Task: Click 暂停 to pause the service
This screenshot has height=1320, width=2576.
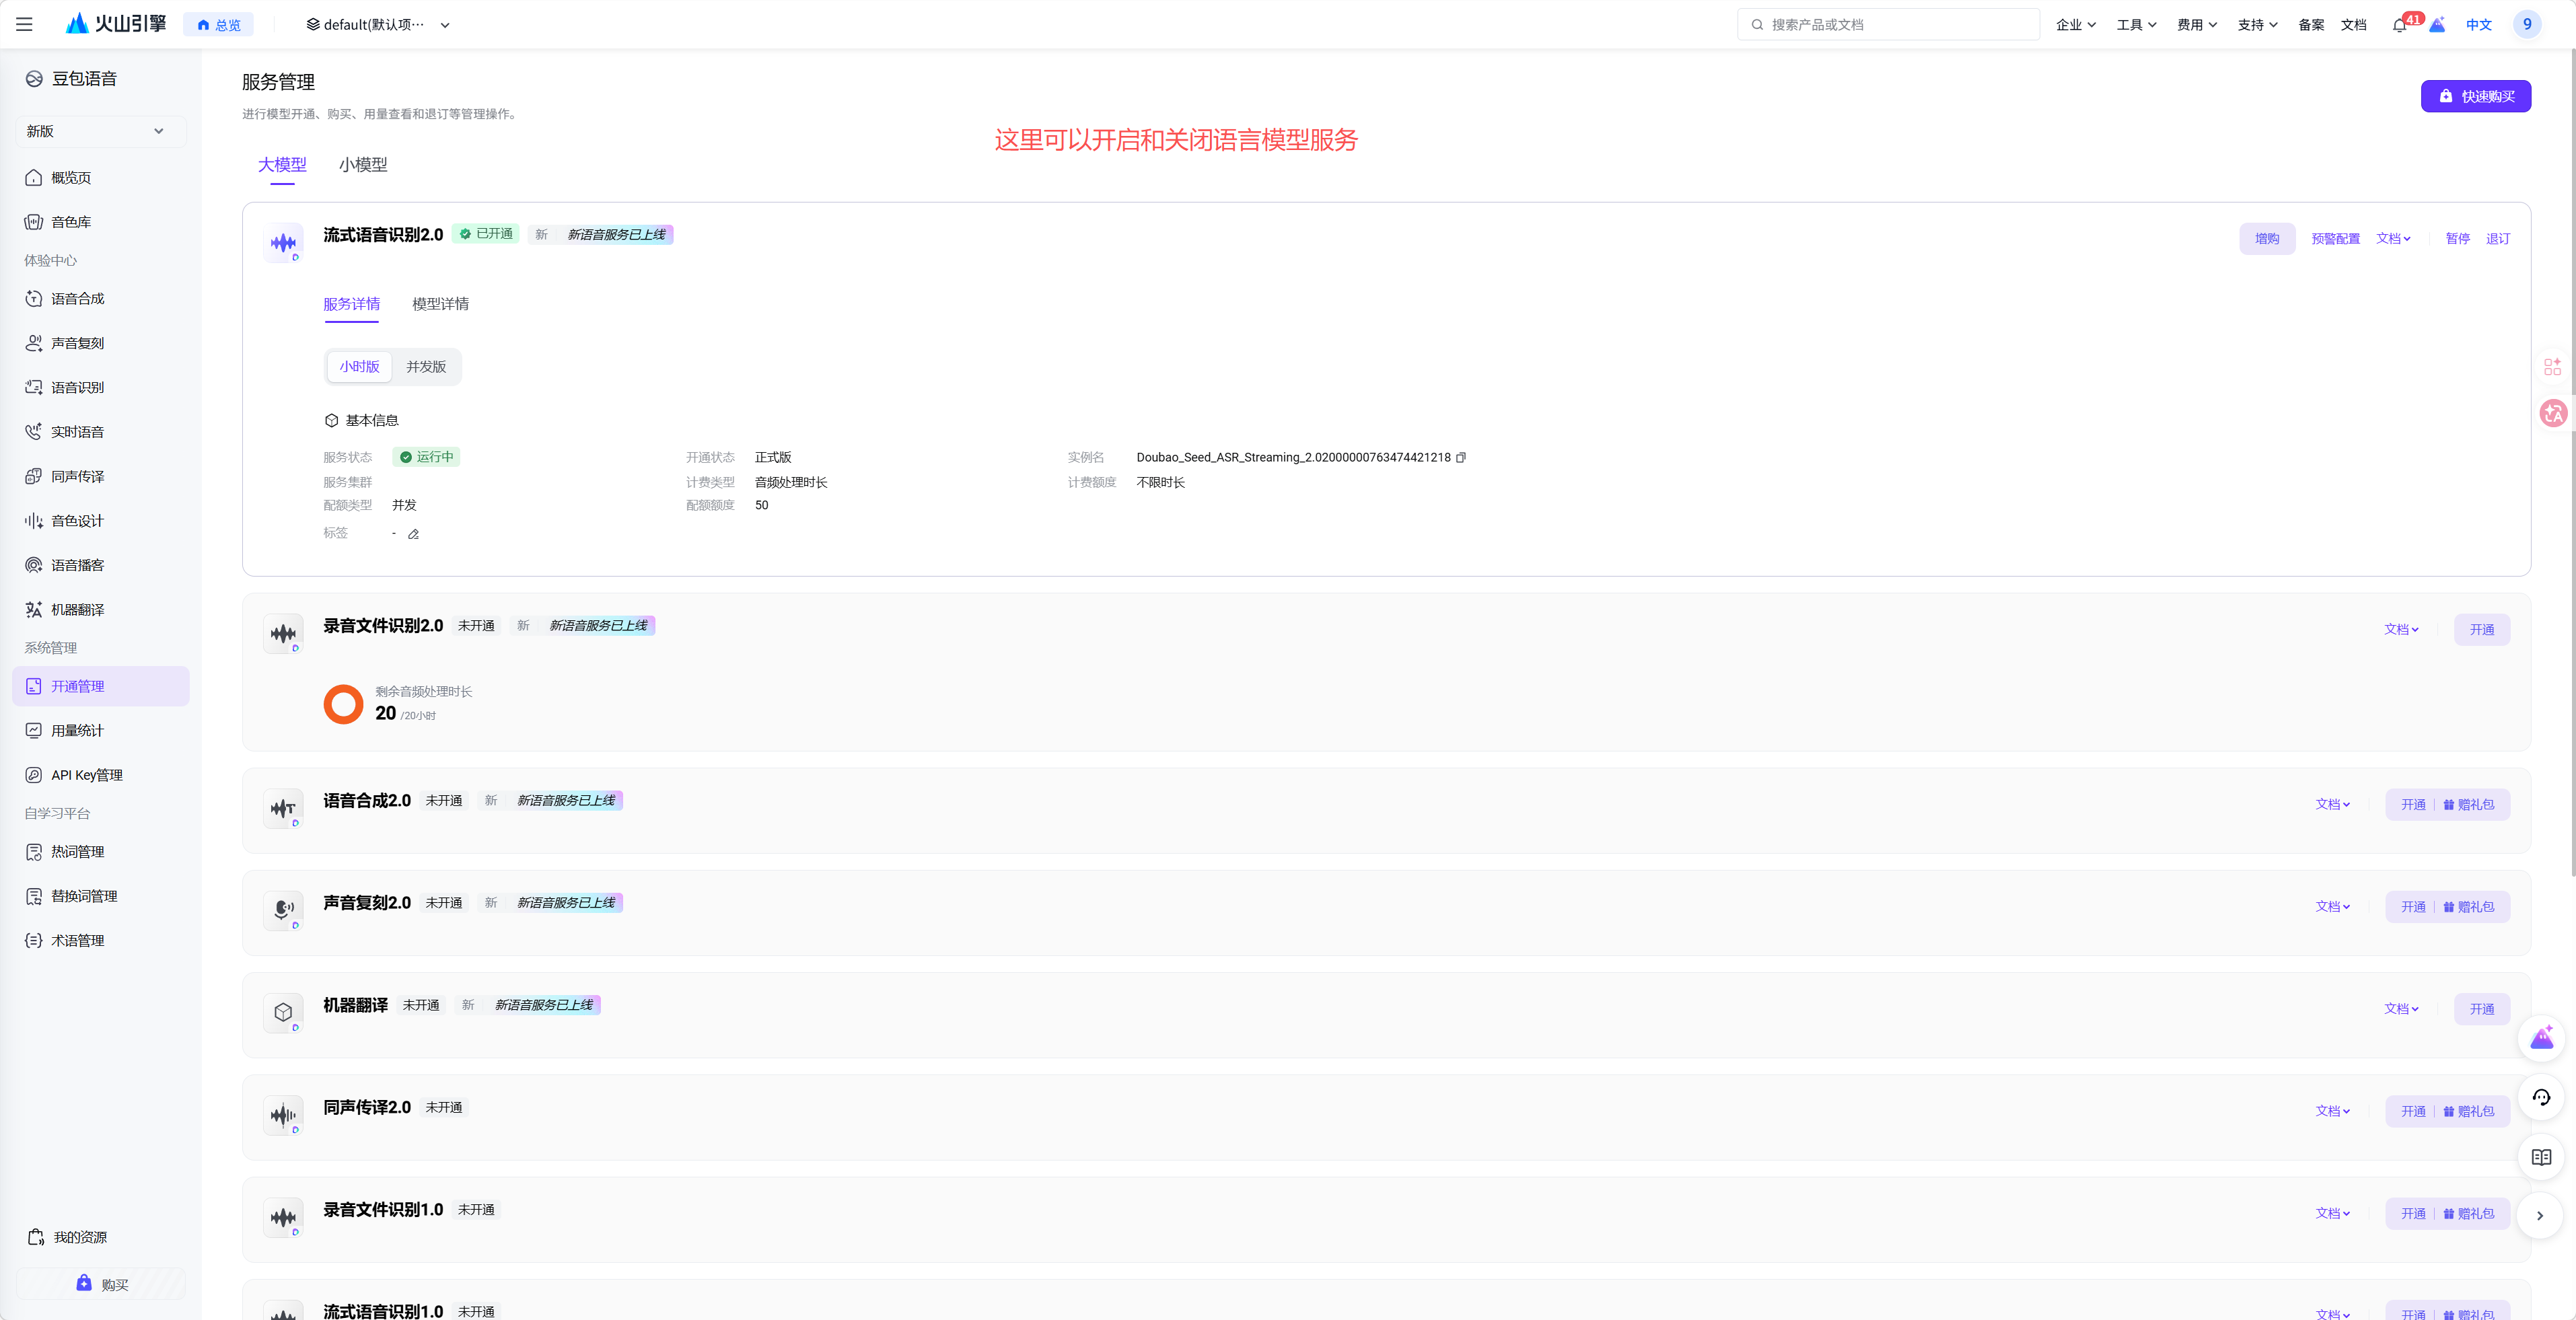Action: [x=2457, y=239]
